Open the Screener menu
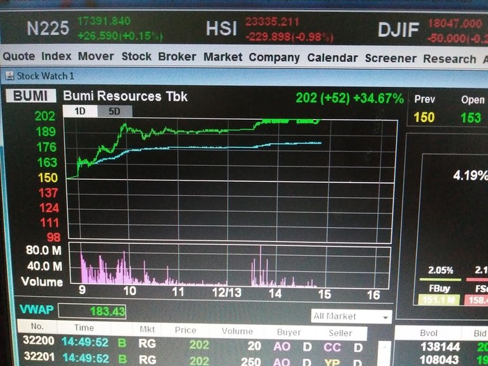This screenshot has width=488, height=366. (390, 58)
